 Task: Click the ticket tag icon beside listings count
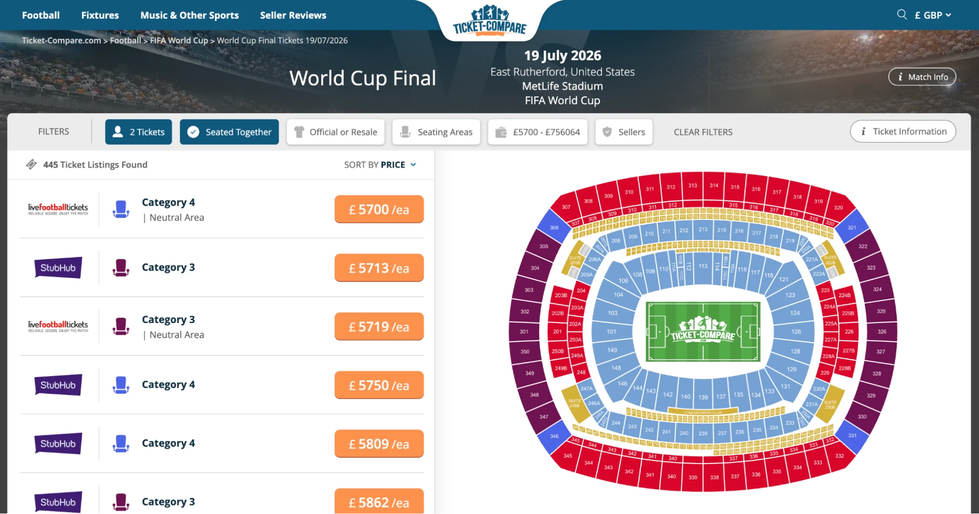(32, 164)
